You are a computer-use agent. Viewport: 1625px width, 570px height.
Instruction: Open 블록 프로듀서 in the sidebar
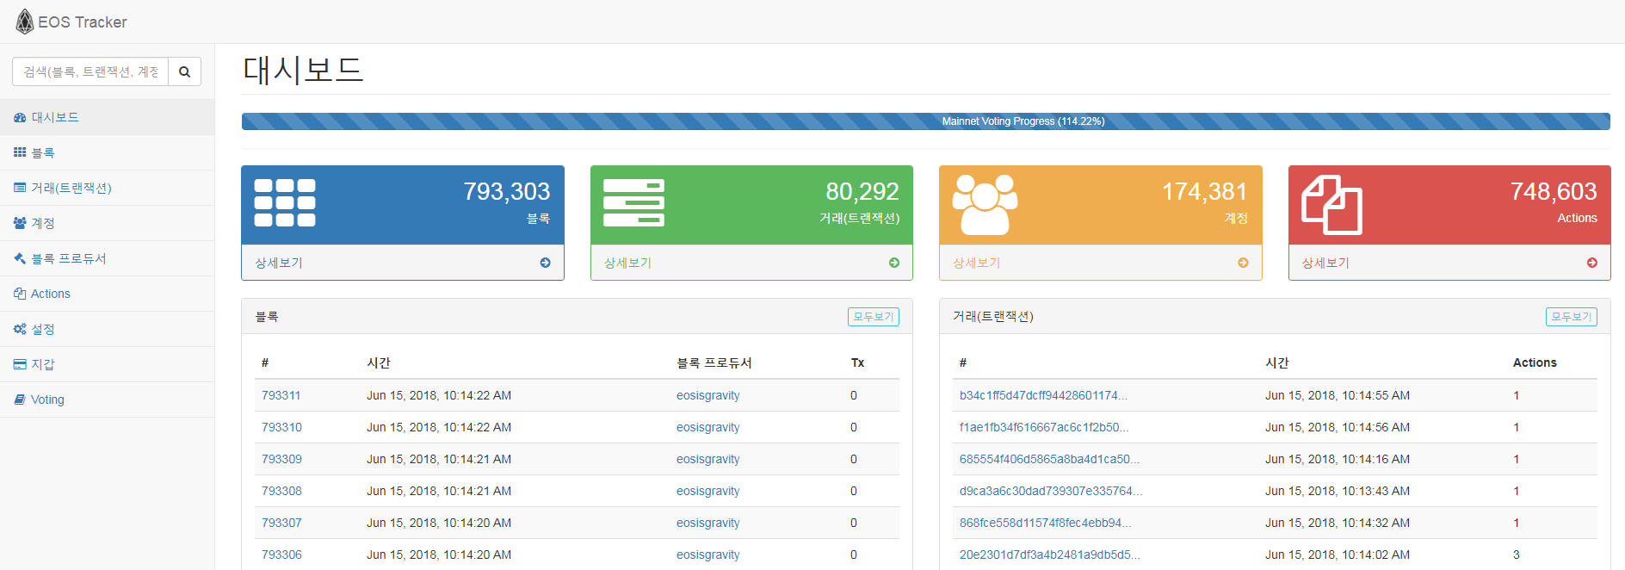click(x=107, y=258)
